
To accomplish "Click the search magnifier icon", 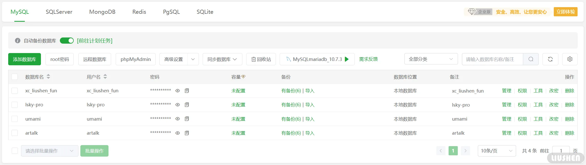I will pyautogui.click(x=531, y=59).
